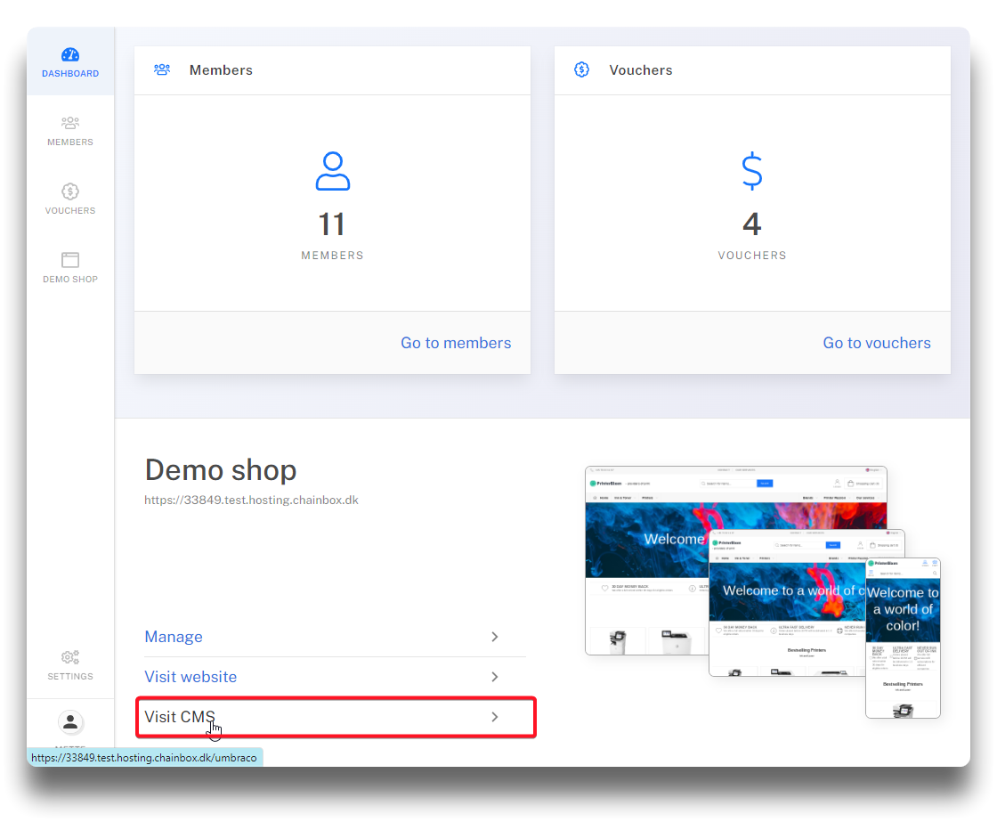
Task: Click the Visit website link
Action: pyautogui.click(x=190, y=677)
